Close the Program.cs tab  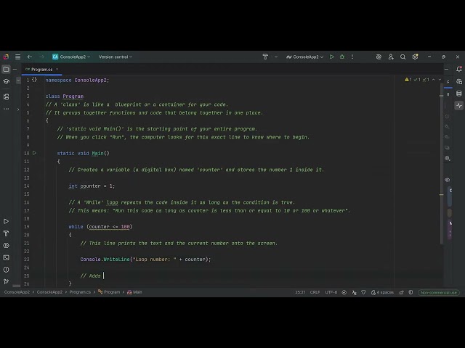point(57,70)
